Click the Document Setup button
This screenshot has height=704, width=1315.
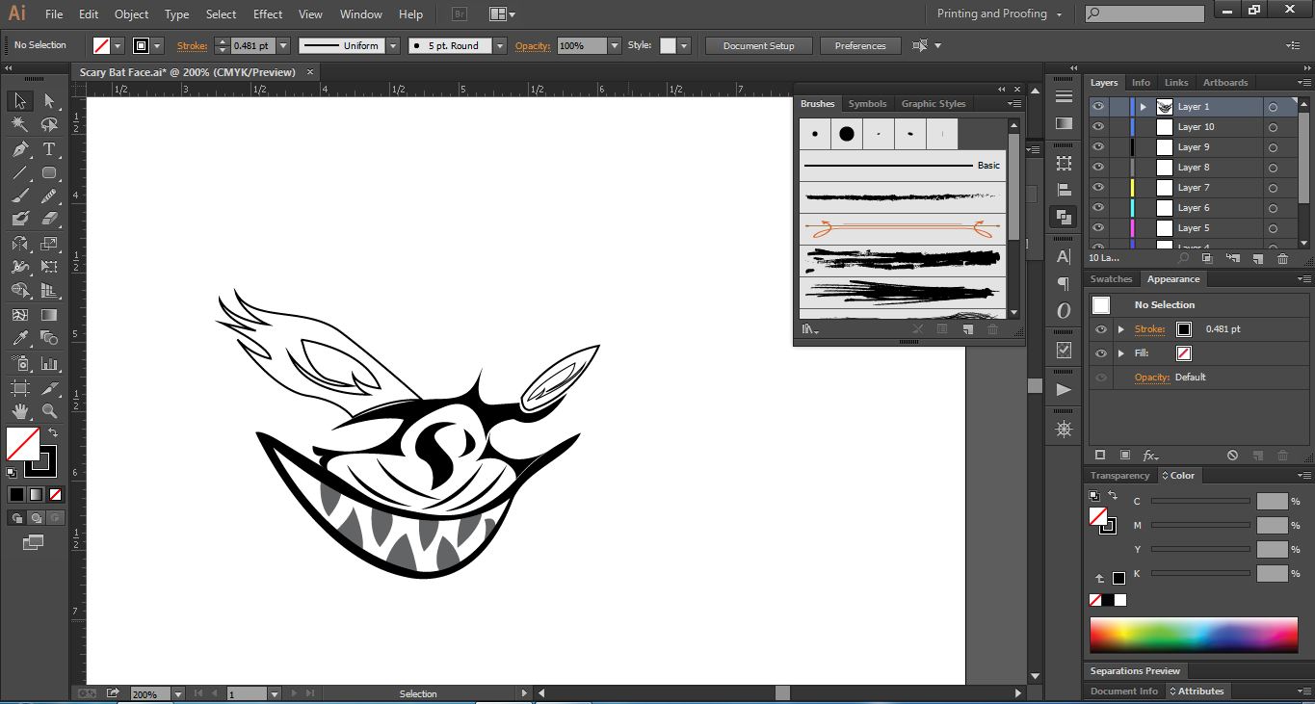click(758, 45)
